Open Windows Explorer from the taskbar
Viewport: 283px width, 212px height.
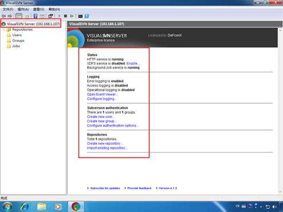42,207
